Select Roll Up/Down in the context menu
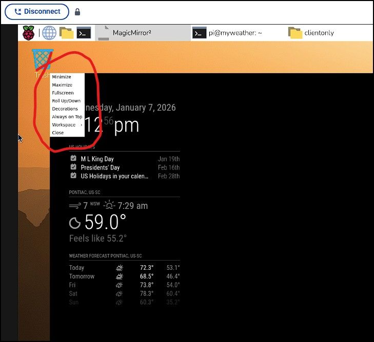 66,101
